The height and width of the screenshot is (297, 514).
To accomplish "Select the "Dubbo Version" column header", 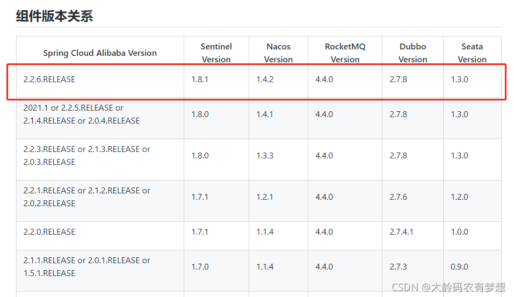I will click(x=412, y=53).
